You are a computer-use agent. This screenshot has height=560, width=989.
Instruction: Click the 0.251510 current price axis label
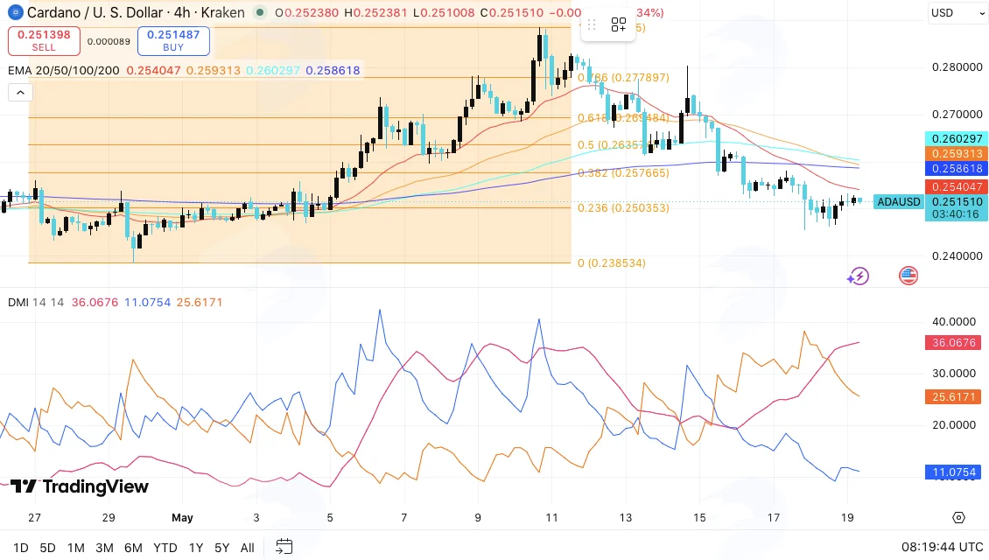pos(957,202)
